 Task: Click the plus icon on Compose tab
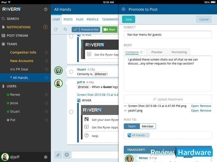(x=141, y=52)
